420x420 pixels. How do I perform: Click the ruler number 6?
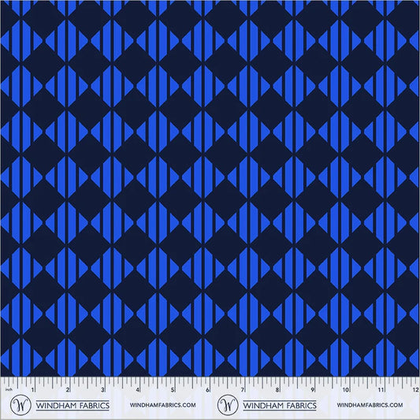[207, 390]
